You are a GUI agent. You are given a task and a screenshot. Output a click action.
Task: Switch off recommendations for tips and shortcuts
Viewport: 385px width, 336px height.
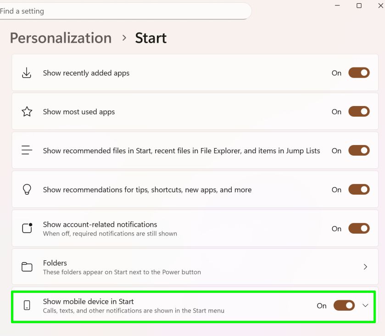point(358,190)
